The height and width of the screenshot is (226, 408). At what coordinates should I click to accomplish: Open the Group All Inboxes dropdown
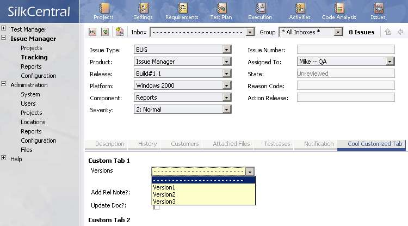pyautogui.click(x=311, y=32)
